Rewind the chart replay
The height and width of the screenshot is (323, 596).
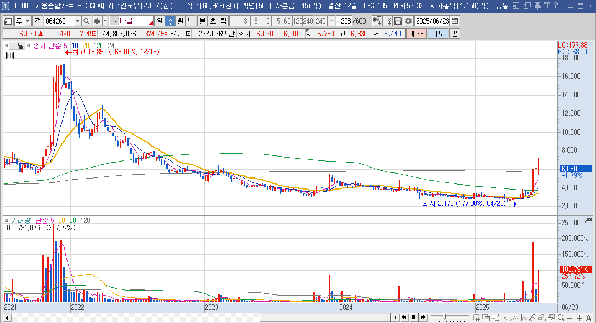pyautogui.click(x=404, y=318)
